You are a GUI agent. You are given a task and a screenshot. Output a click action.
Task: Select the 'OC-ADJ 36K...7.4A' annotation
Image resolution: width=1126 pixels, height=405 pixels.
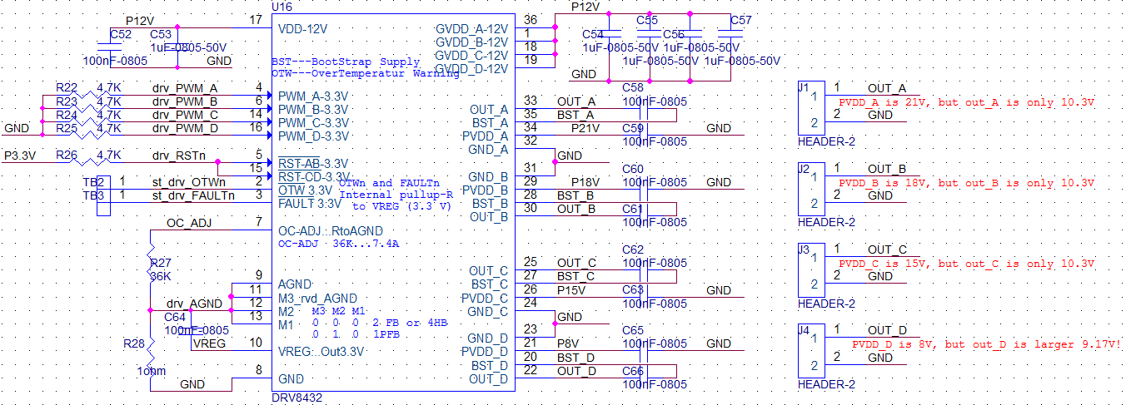(338, 244)
